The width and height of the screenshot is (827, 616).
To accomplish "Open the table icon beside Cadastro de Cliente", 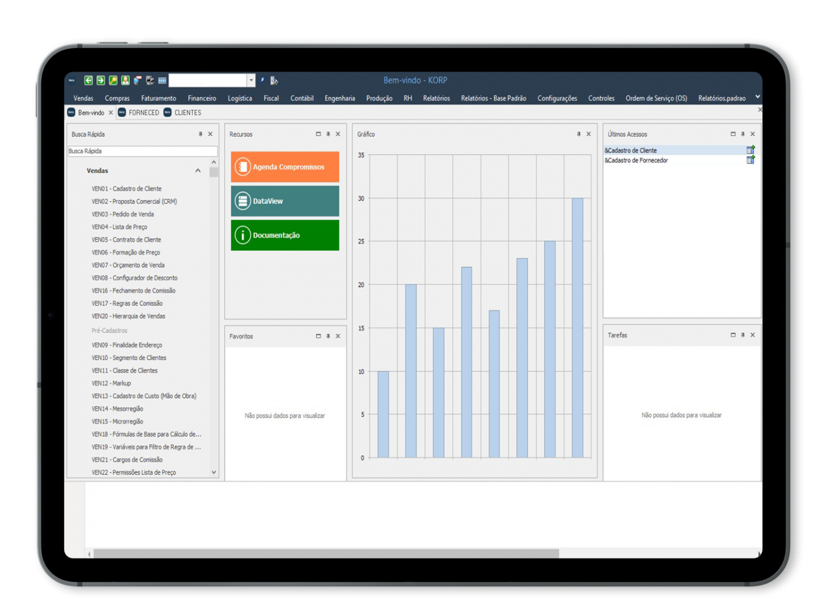I will tap(750, 150).
